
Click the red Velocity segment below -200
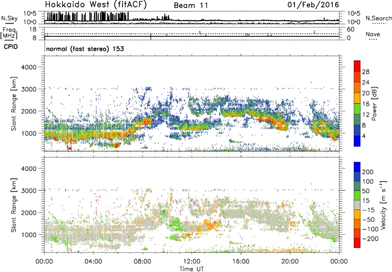coord(357,243)
